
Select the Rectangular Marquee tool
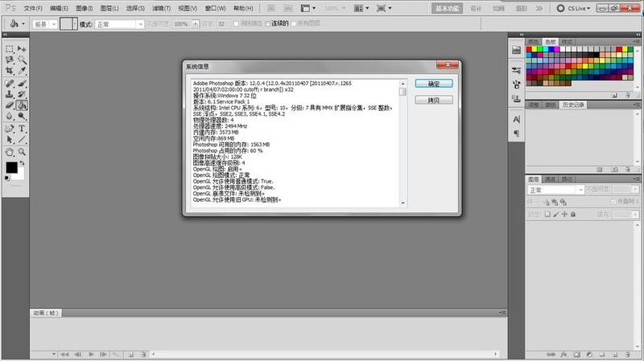(x=10, y=49)
